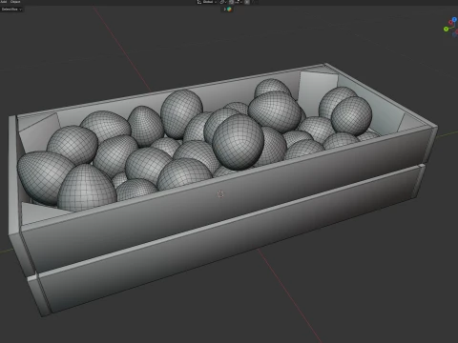Toggle the snapping magnet in the header
Image resolution: width=458 pixels, height=343 pixels.
231,2
